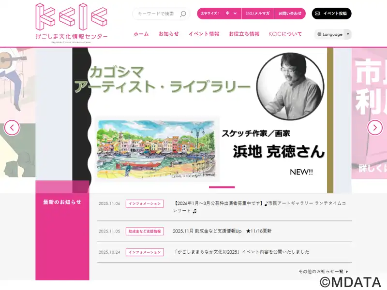
Task: Click the arrow beside その他のお知らせ一覧
Action: click(347, 272)
